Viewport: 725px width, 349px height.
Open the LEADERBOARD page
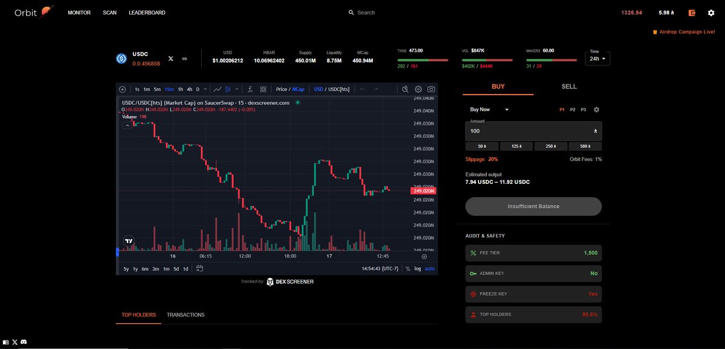tap(147, 13)
